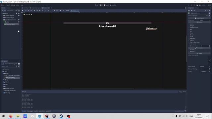The image size is (212, 119).
Task: Open the Project menu
Action: click(8, 5)
